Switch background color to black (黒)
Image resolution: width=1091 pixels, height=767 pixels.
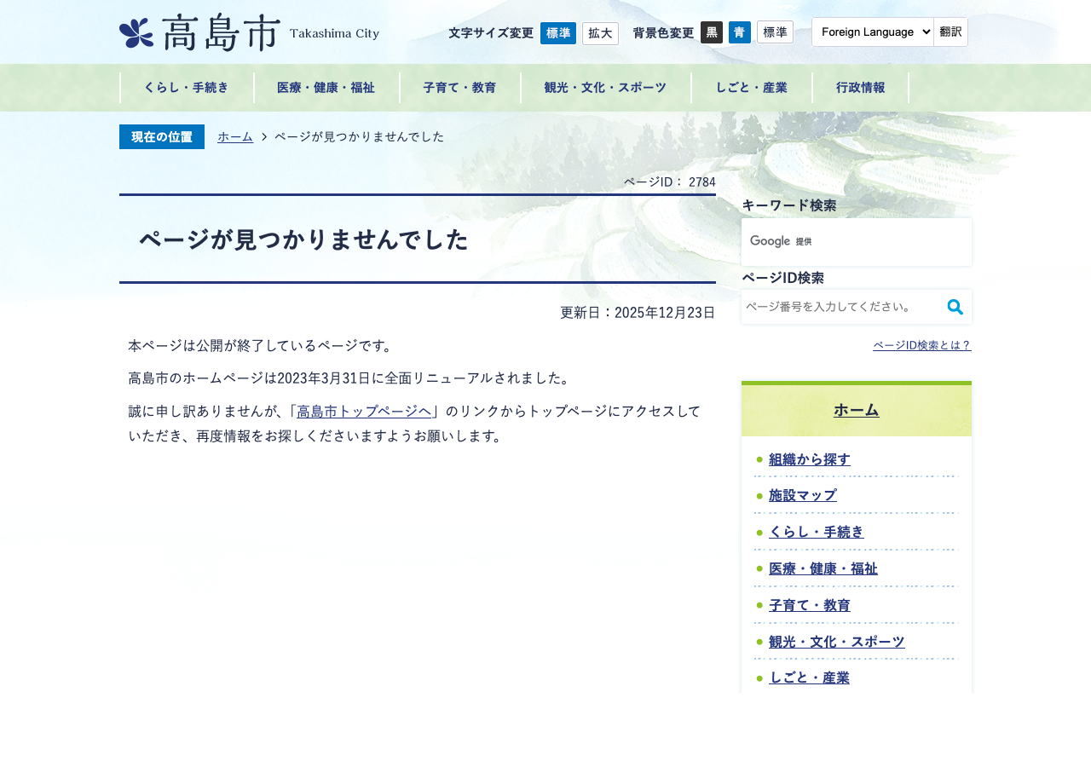[x=712, y=32]
